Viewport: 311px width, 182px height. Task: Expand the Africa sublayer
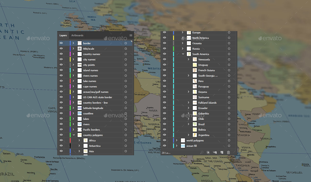[79, 140]
